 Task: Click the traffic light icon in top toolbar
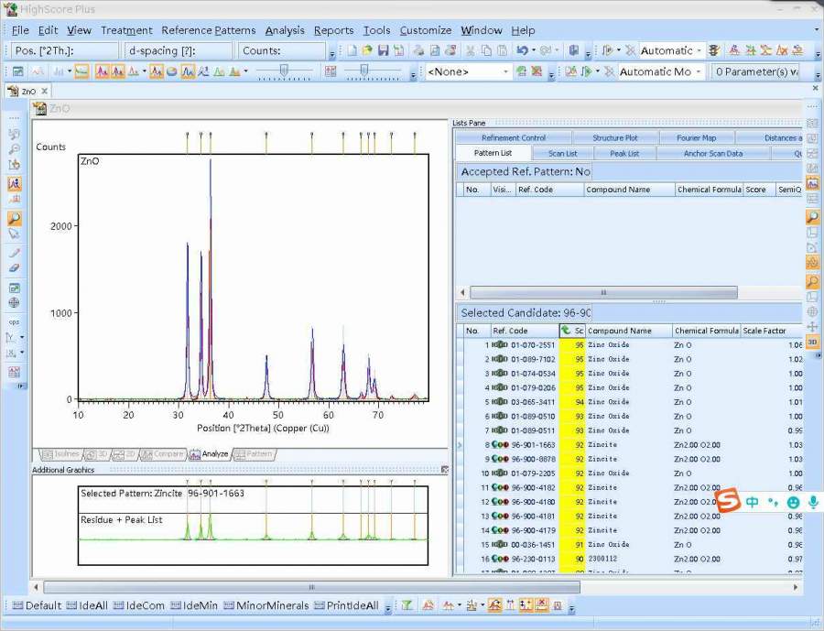click(x=713, y=51)
